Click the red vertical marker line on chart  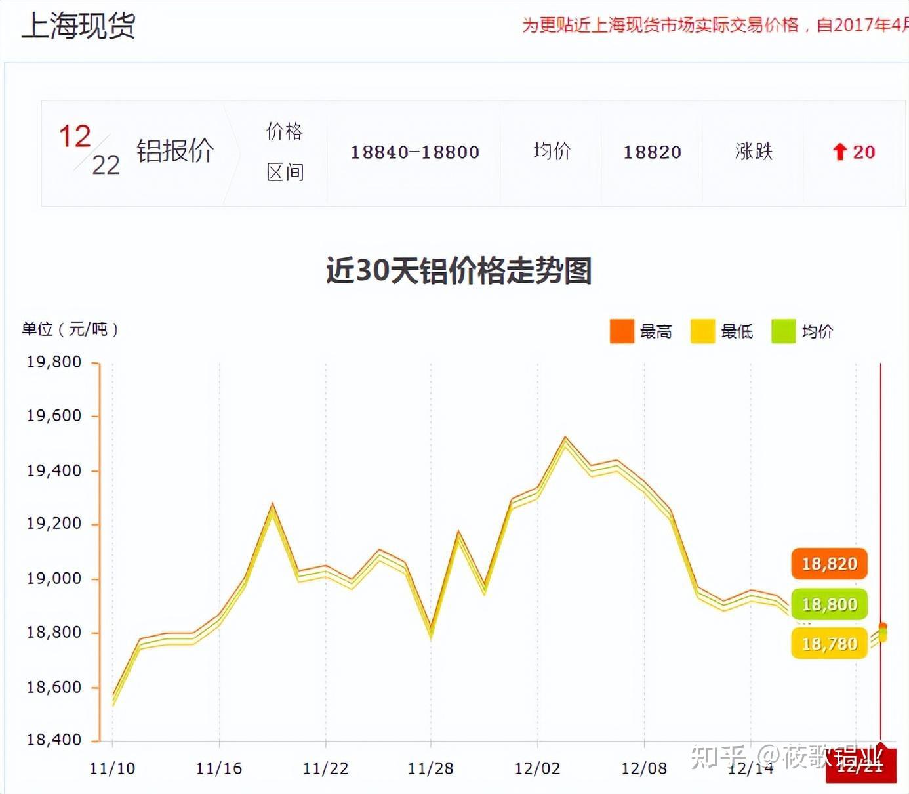(881, 558)
